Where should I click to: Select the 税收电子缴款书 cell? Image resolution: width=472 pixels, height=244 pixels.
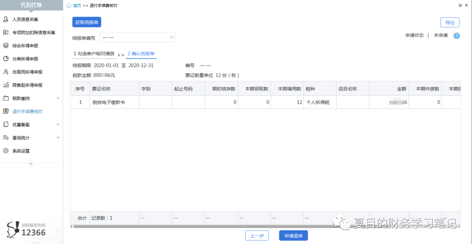(115, 102)
